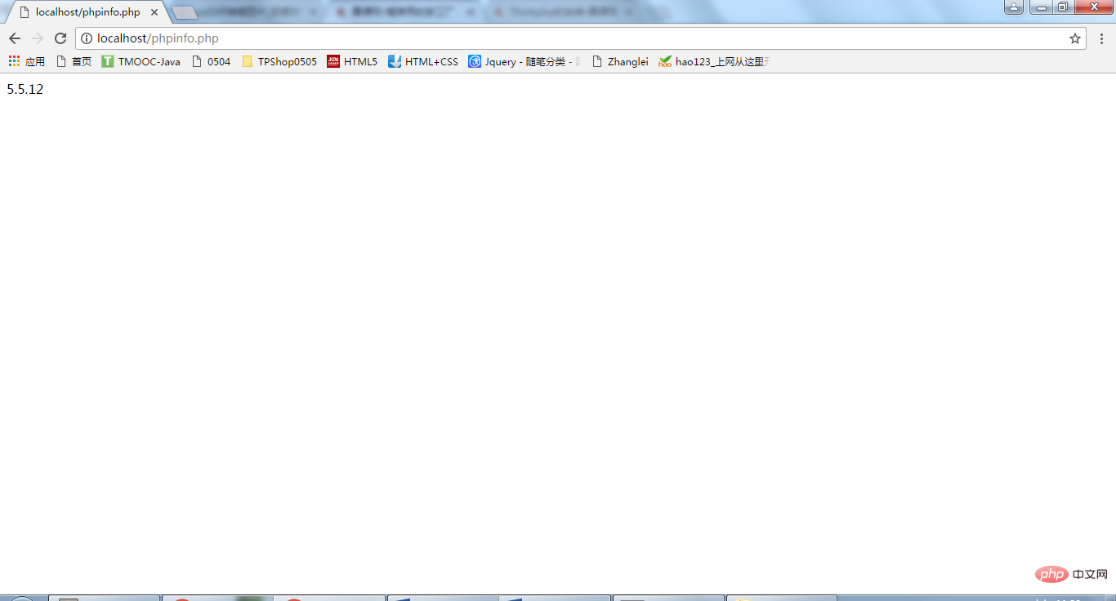Open the Chrome user profile button
The image size is (1116, 601).
[1014, 7]
